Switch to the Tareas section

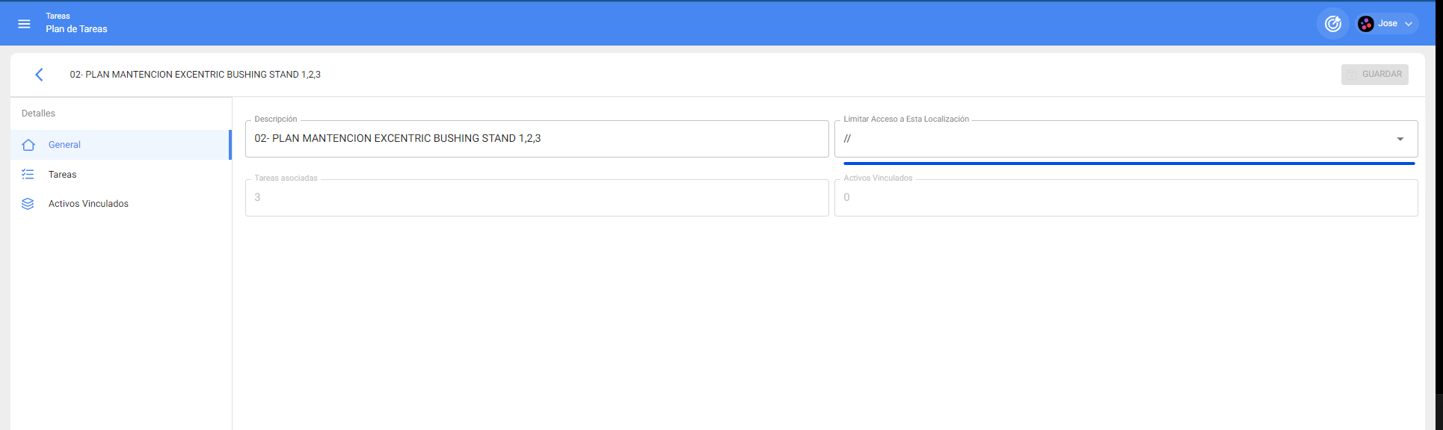(63, 175)
